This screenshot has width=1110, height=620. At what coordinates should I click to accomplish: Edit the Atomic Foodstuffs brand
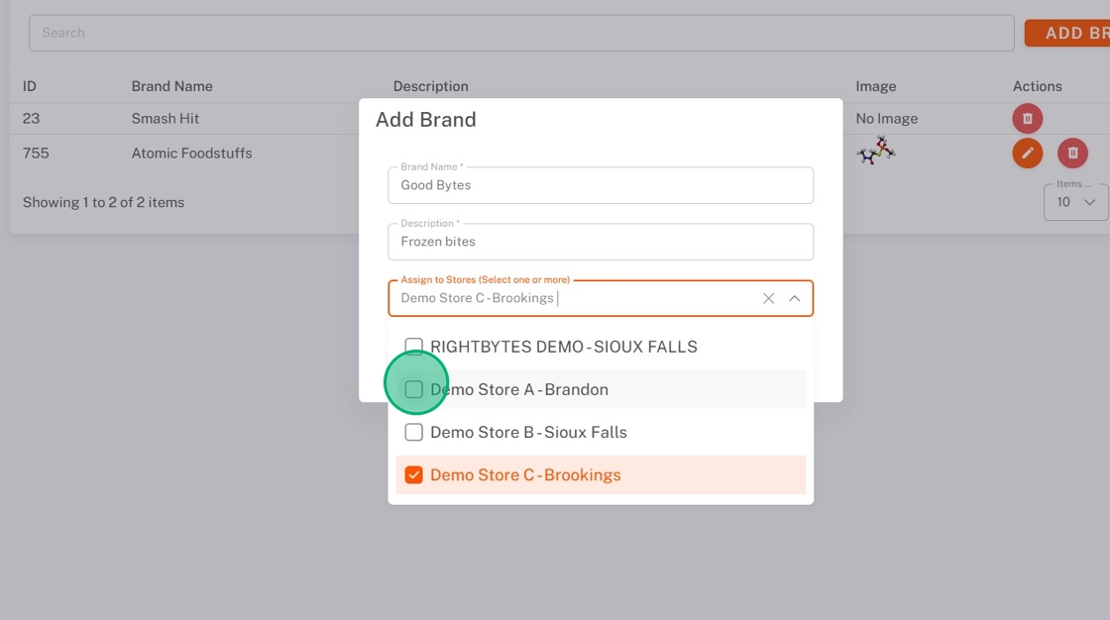point(1027,154)
